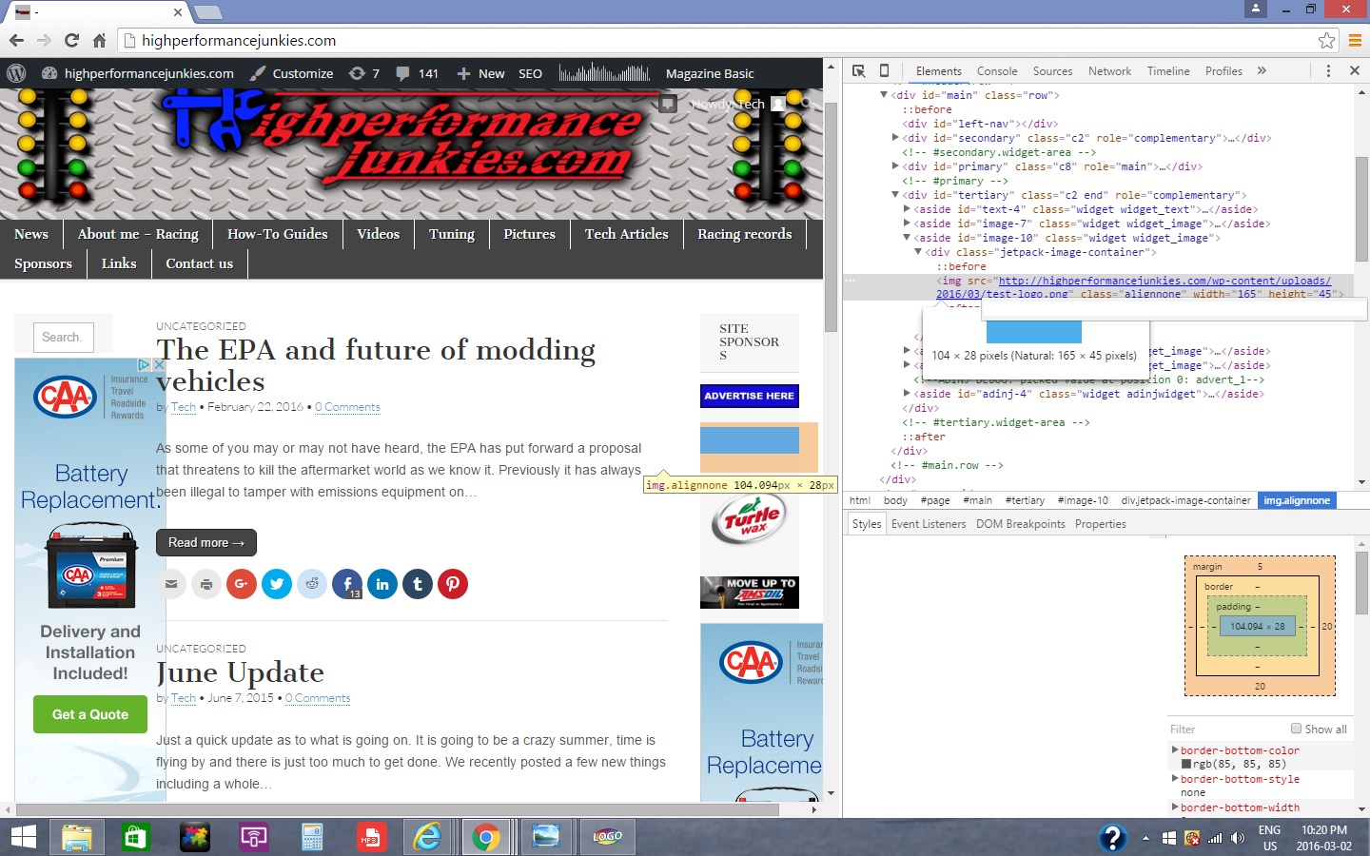Switch to the Console tab
This screenshot has height=856, width=1370.
coord(996,71)
